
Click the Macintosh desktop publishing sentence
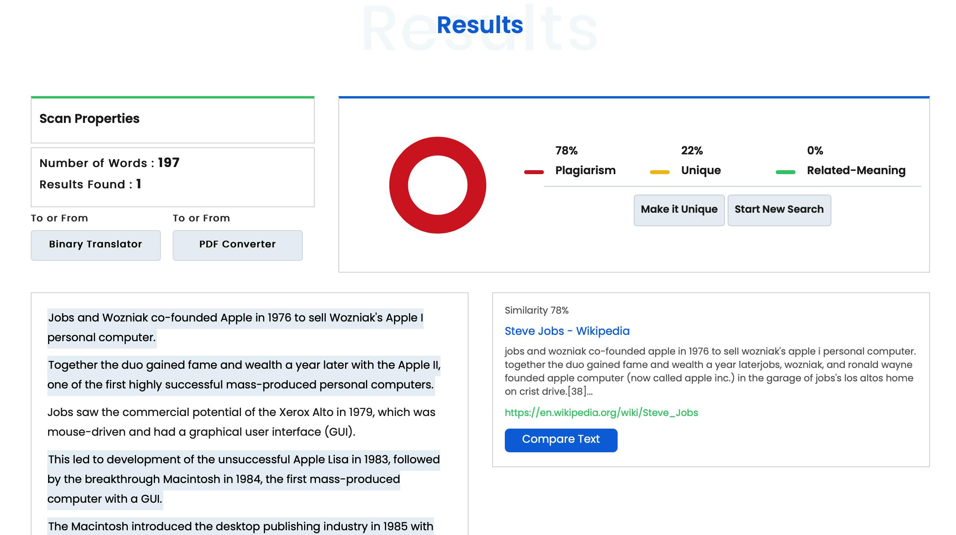tap(241, 526)
